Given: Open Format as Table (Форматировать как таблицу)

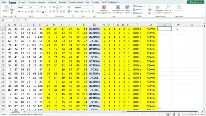Looking at the screenshot, I should (x=118, y=9).
